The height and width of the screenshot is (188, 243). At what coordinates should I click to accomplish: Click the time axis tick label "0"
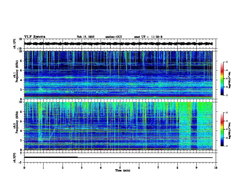[x=24, y=168]
